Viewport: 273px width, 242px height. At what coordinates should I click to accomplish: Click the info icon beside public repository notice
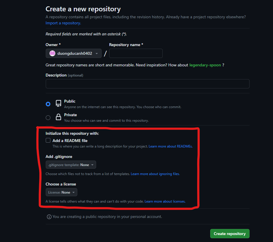pyautogui.click(x=49, y=217)
